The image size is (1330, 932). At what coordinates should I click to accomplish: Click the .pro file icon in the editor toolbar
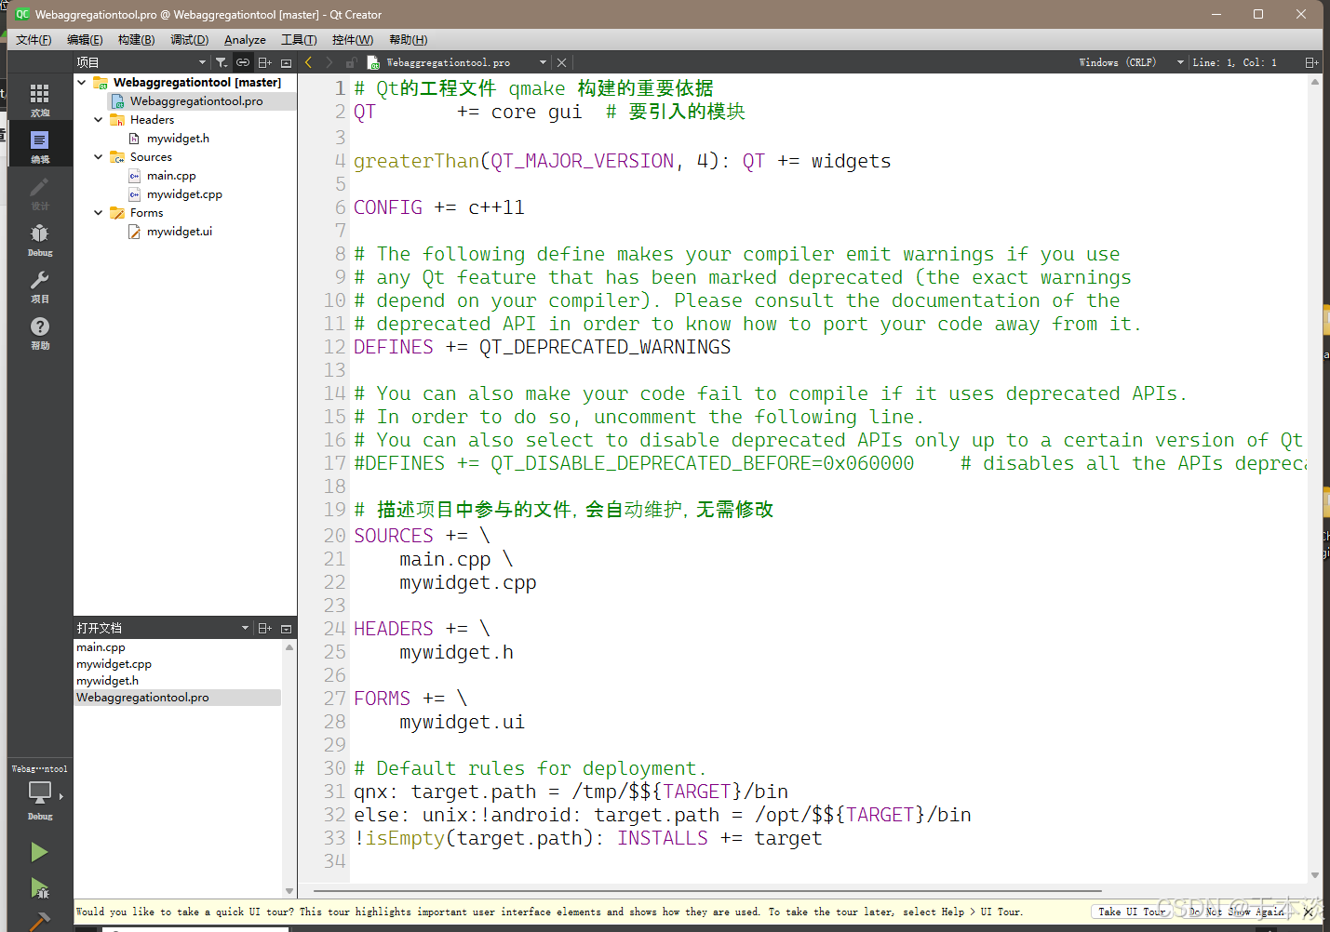coord(373,62)
